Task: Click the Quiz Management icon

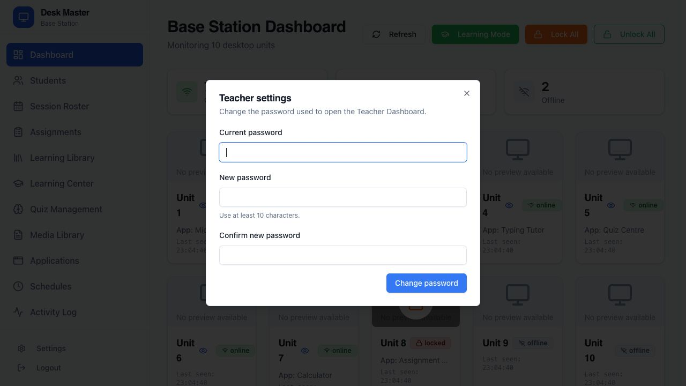Action: (18, 209)
